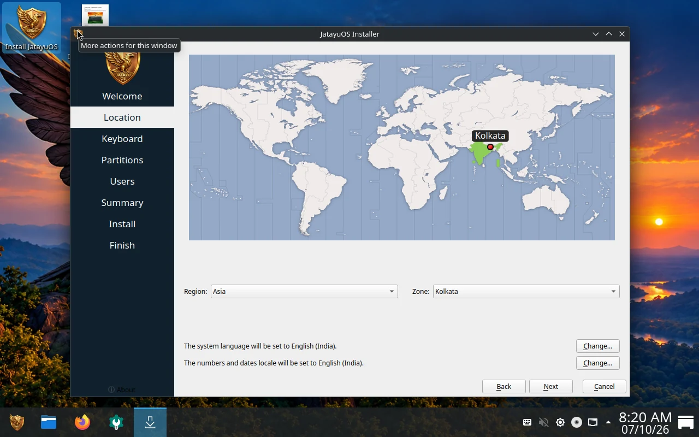699x437 pixels.
Task: Select the Location step in the sidebar
Action: [x=122, y=117]
